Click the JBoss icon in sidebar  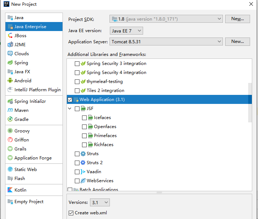tap(10, 35)
